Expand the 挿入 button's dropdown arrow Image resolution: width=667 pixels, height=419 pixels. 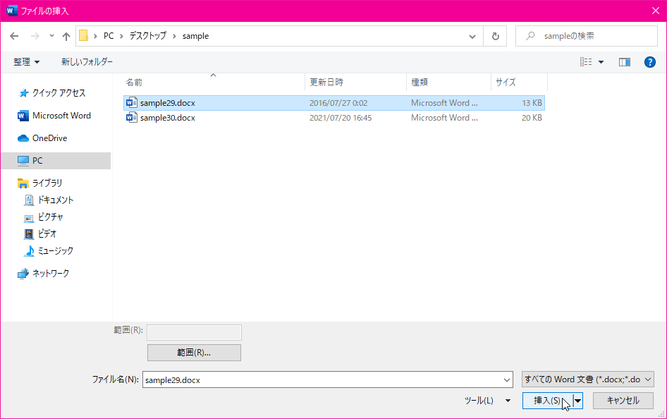pos(576,401)
